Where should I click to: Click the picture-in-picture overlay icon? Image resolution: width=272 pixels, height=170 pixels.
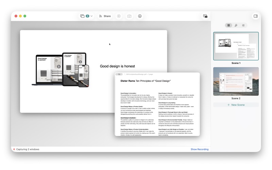coord(205,16)
